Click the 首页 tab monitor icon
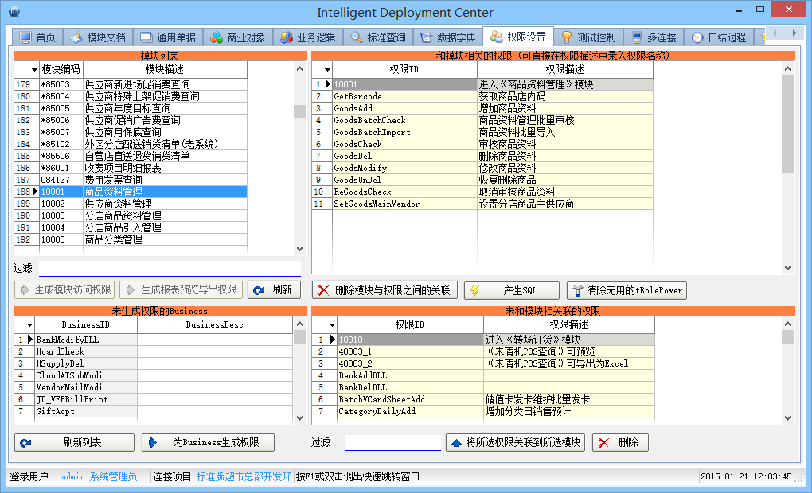812x493 pixels. (x=25, y=37)
